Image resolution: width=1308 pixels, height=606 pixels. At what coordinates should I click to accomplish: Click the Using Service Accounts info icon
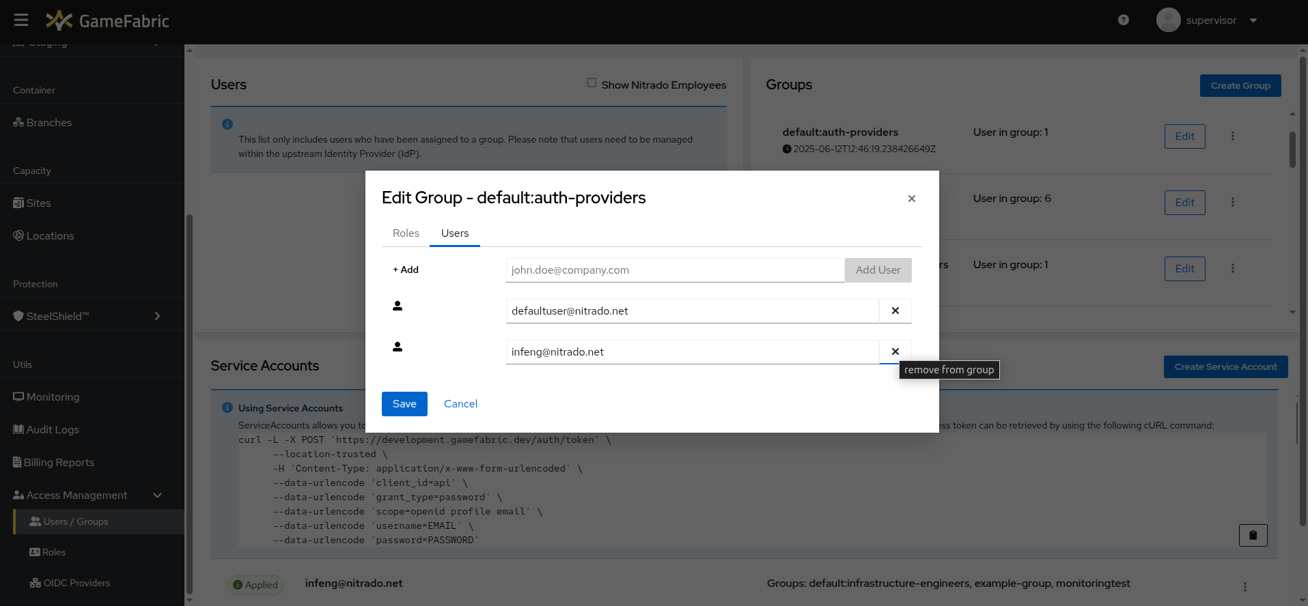(x=227, y=407)
